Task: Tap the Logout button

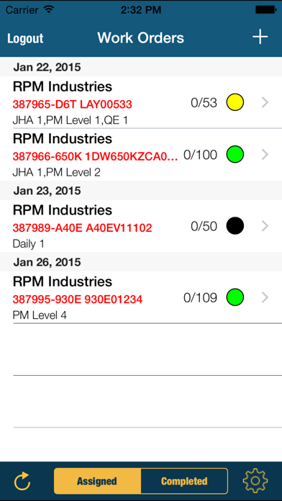Action: (25, 38)
